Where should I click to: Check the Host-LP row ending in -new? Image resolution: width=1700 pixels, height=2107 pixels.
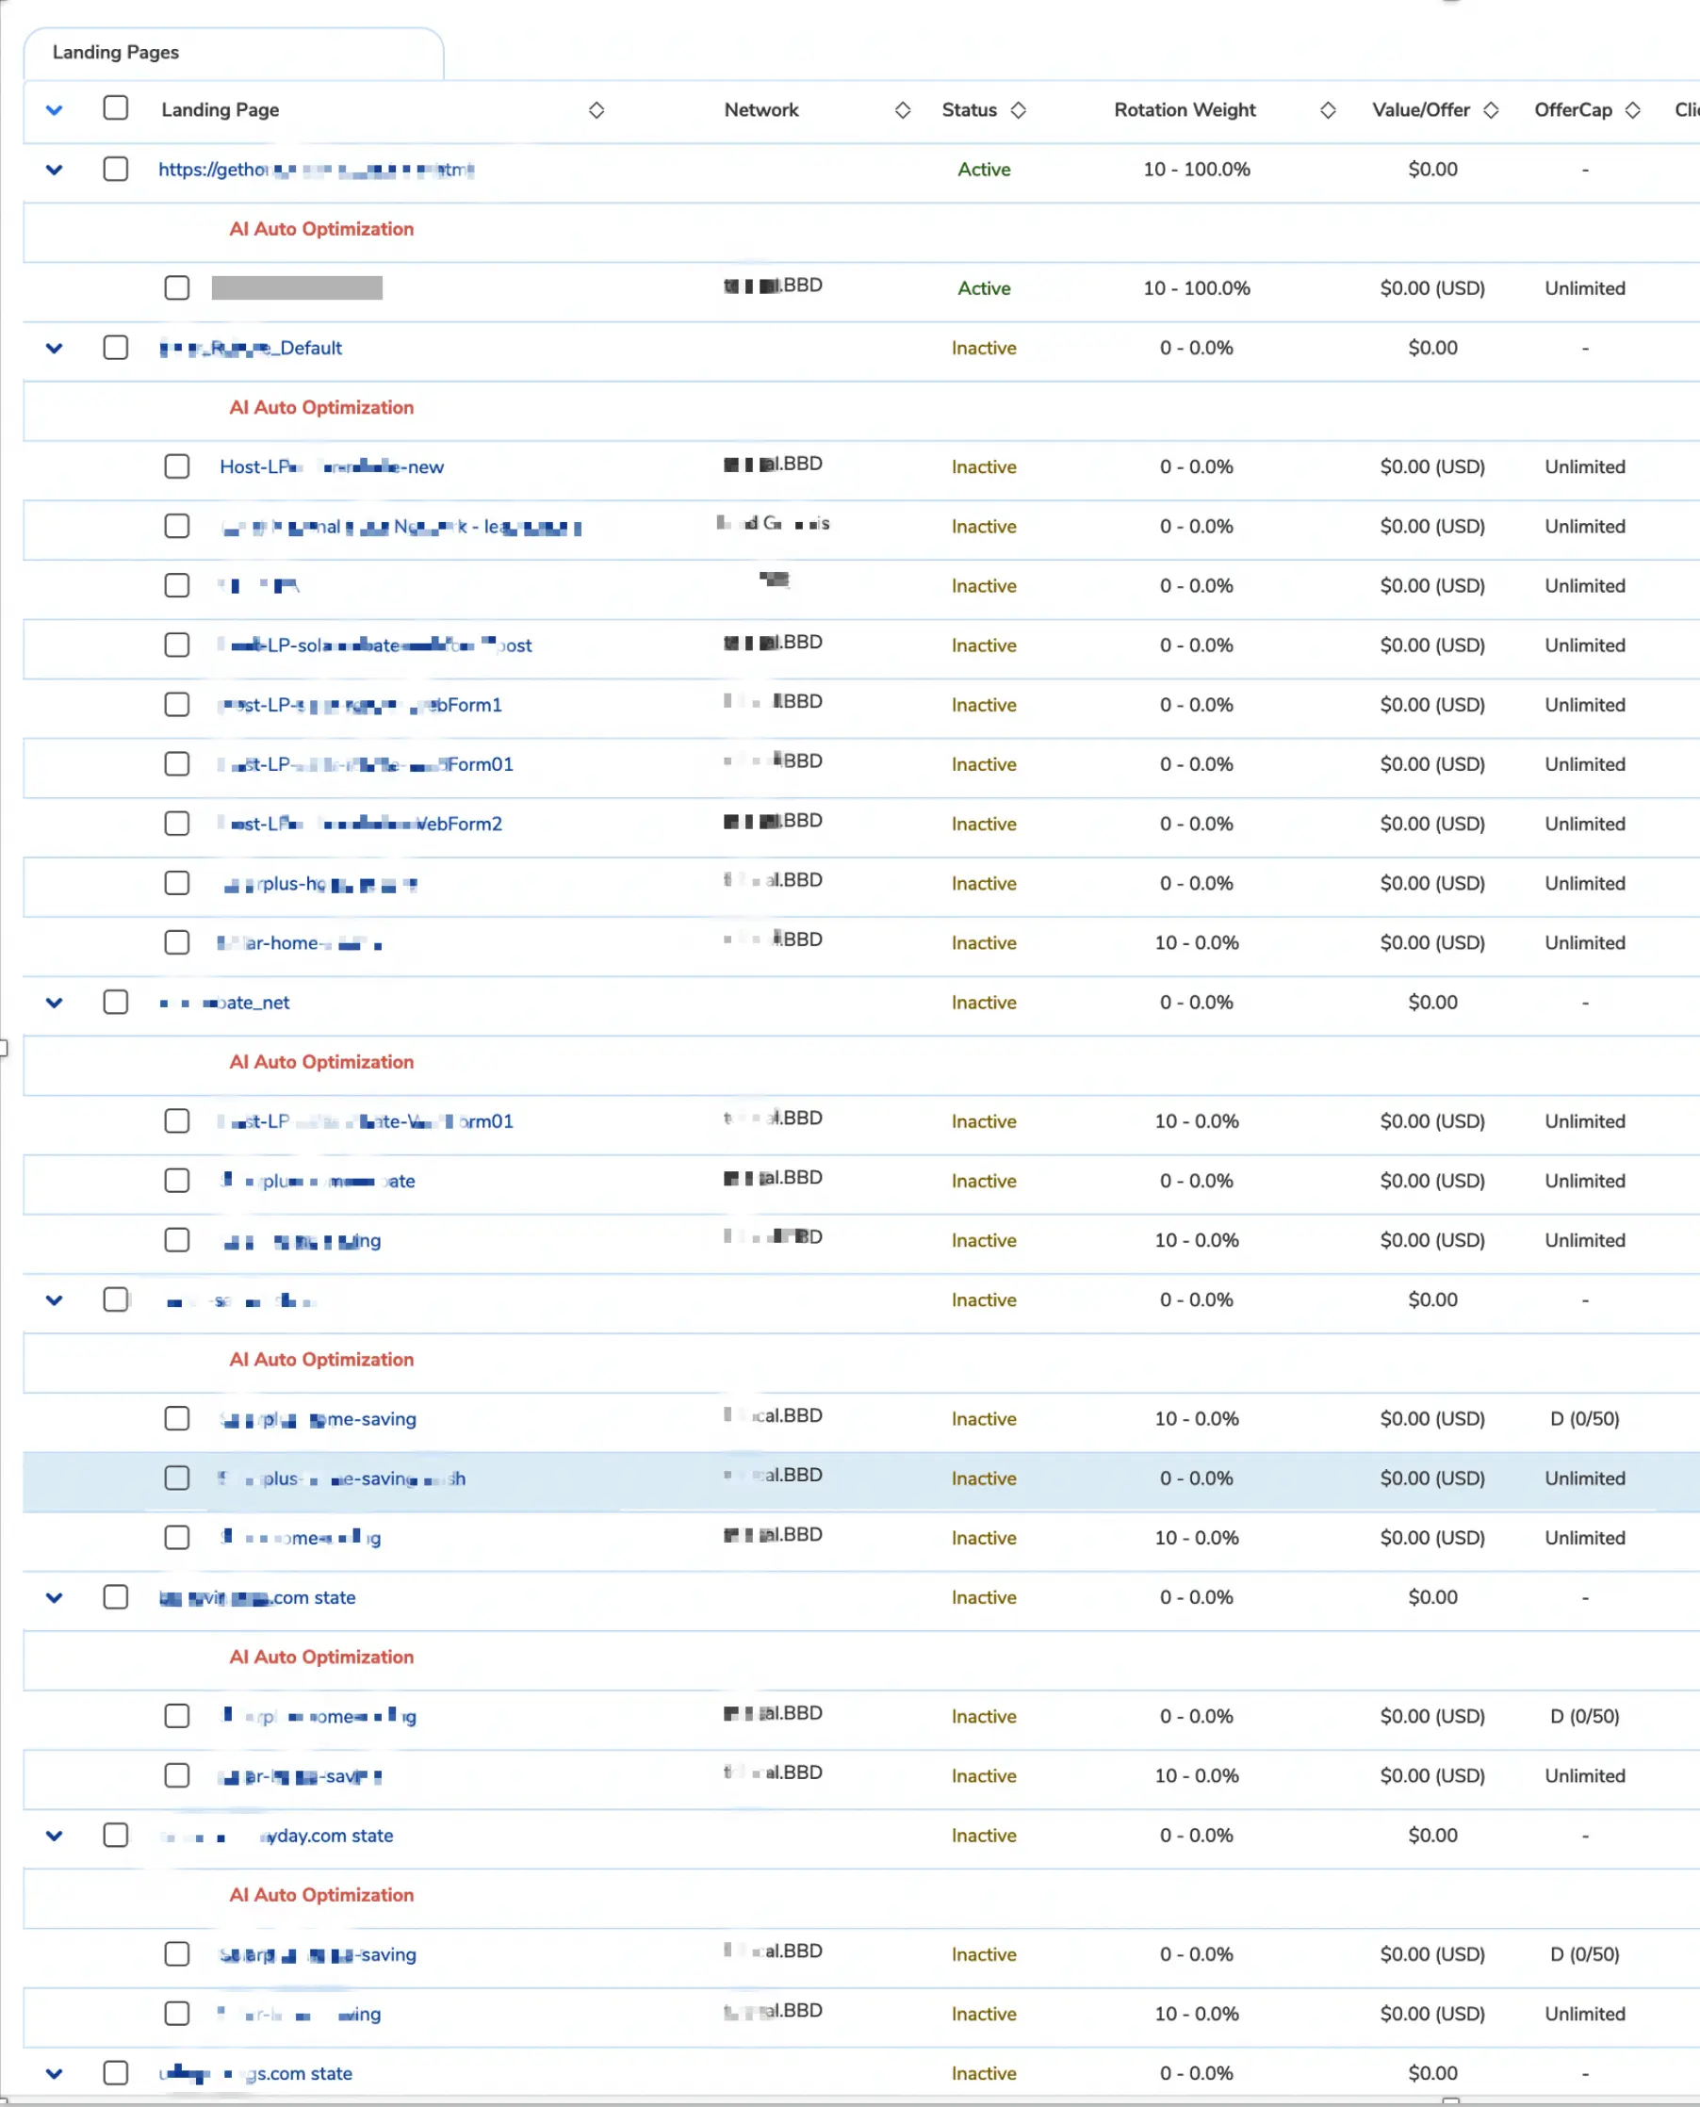177,467
